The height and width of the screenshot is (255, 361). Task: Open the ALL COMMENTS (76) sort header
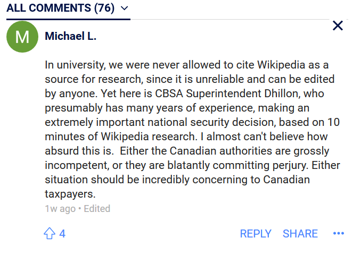click(x=62, y=8)
